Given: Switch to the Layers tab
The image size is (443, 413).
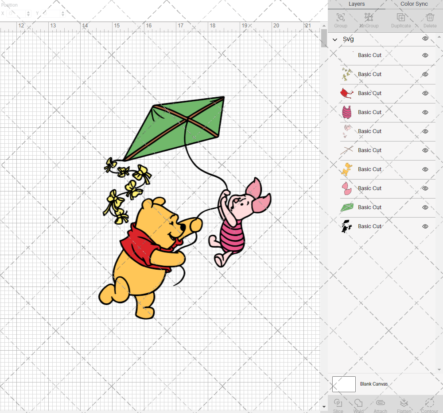Looking at the screenshot, I should coord(357,4).
